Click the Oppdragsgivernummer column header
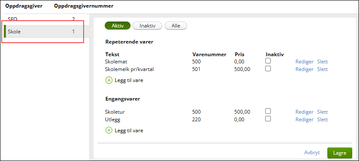359x161 pixels. (x=84, y=6)
